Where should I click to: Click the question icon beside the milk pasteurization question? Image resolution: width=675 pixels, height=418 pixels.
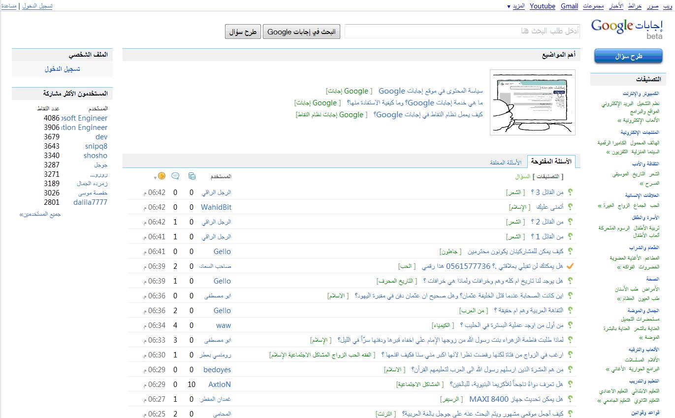[571, 325]
